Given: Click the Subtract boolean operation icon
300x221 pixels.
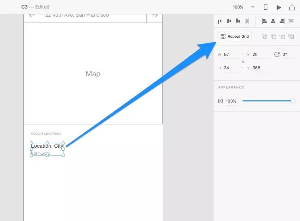Looking at the screenshot, I should pyautogui.click(x=273, y=36).
